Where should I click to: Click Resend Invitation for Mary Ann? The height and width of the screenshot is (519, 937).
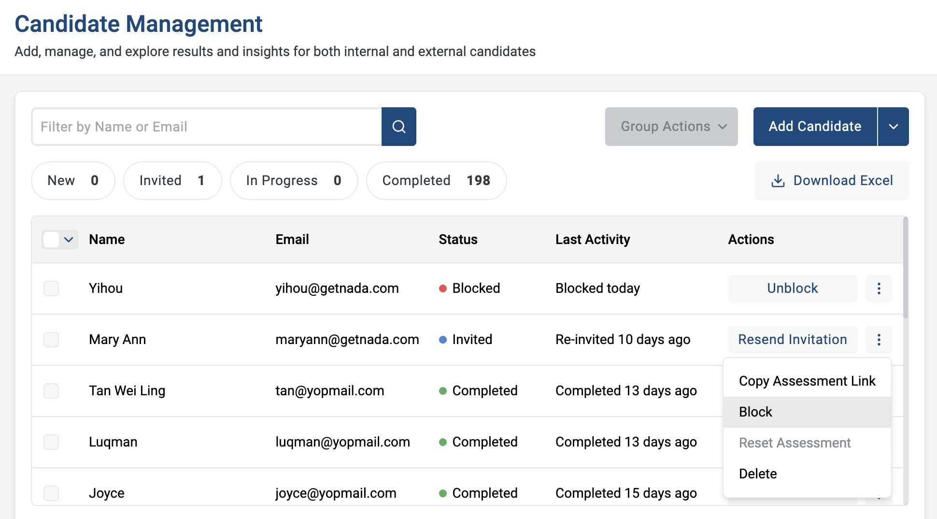click(x=792, y=340)
